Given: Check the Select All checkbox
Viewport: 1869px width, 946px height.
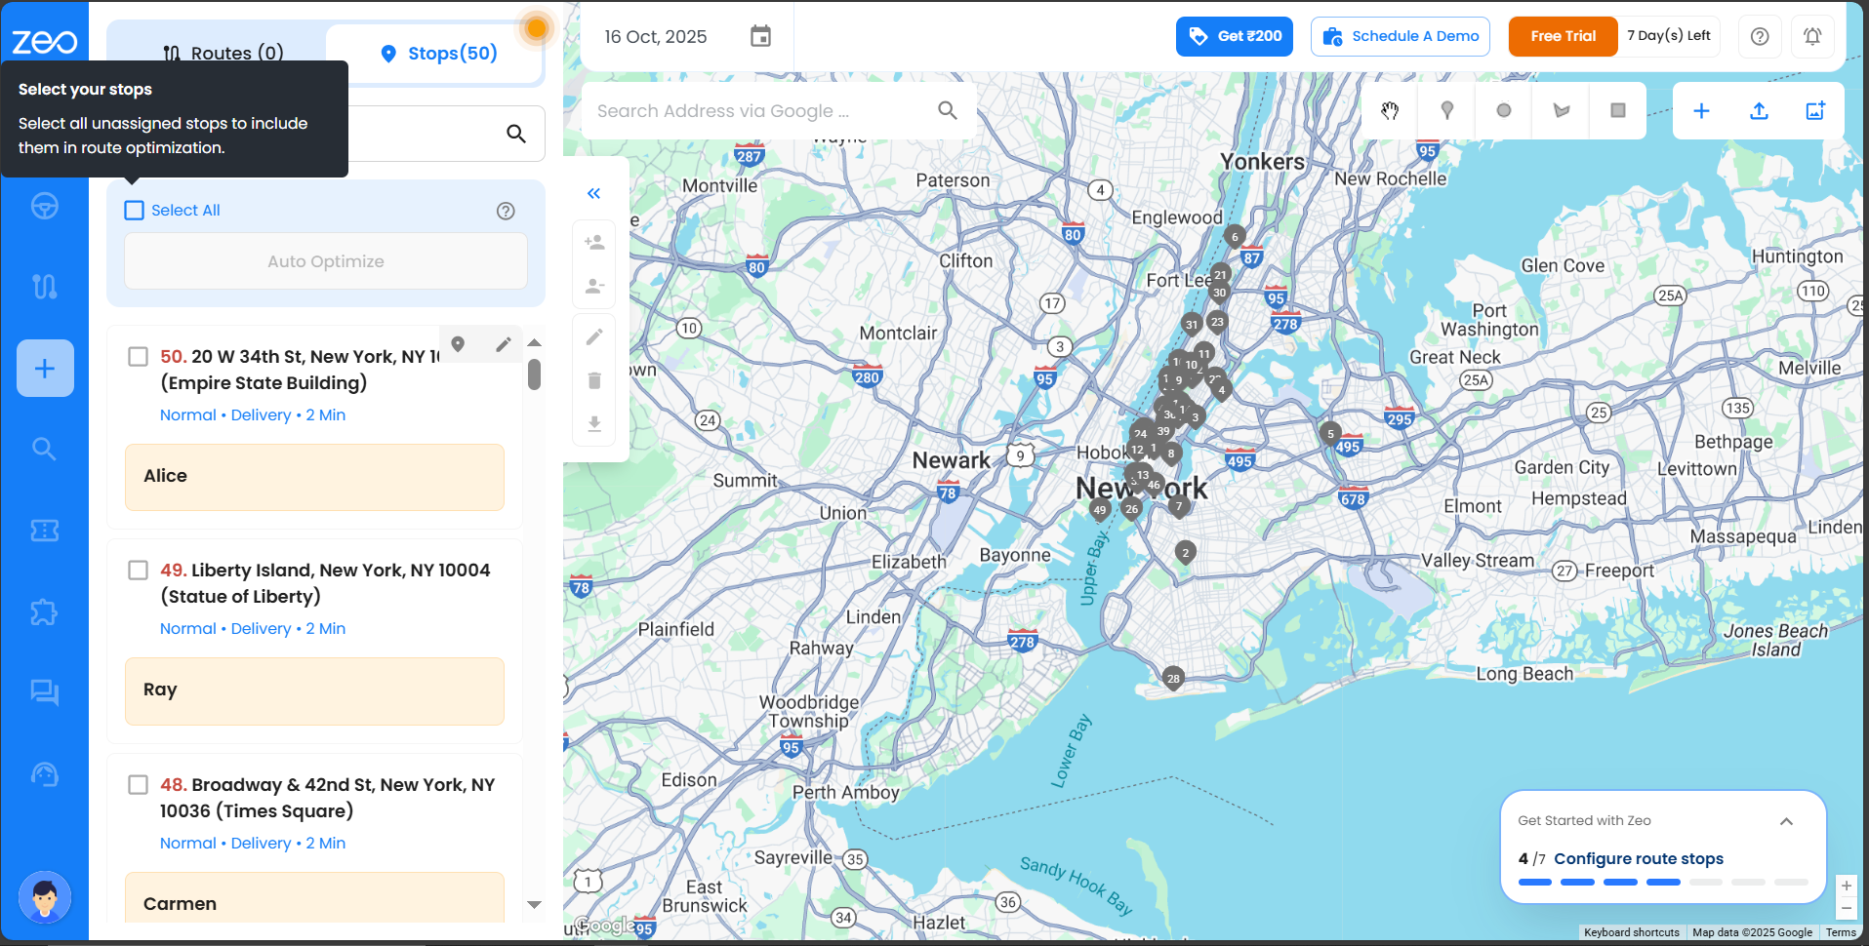Looking at the screenshot, I should 135,211.
